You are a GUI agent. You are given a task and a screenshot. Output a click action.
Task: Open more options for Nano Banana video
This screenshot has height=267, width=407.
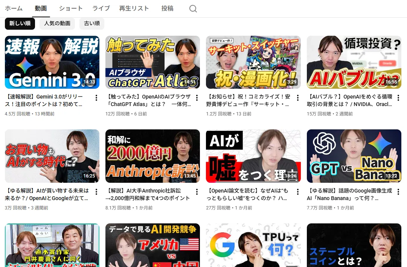tap(398, 191)
